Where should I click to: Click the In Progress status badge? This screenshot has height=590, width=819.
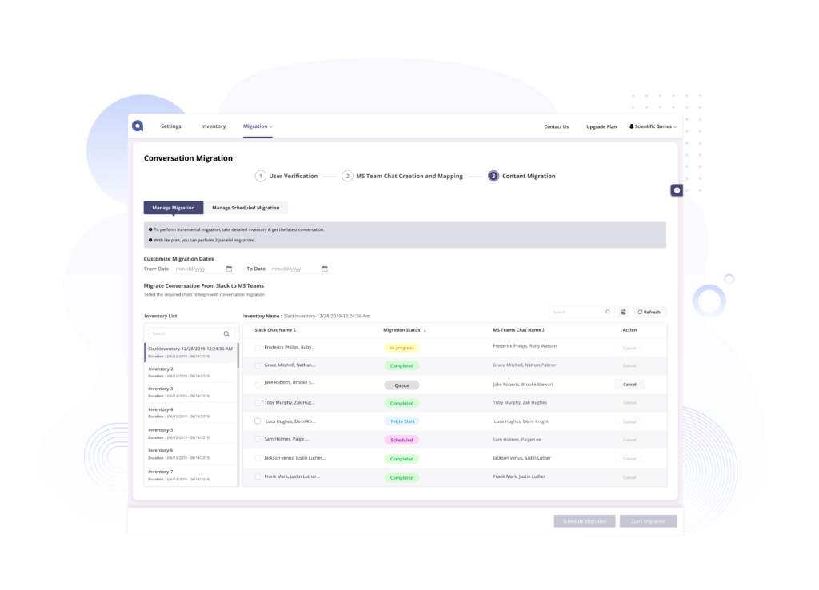pyautogui.click(x=402, y=347)
